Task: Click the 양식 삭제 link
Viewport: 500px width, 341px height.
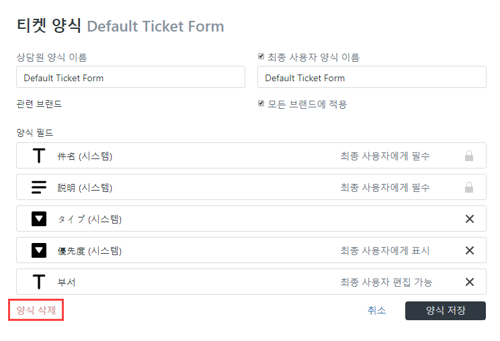Action: tap(36, 310)
